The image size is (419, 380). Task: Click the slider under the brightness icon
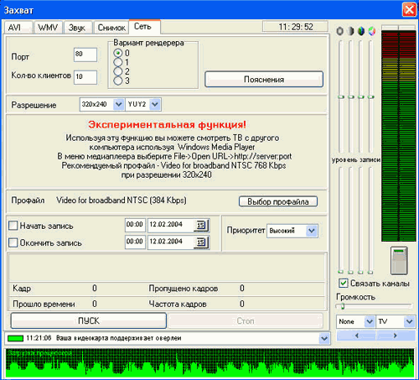point(340,96)
